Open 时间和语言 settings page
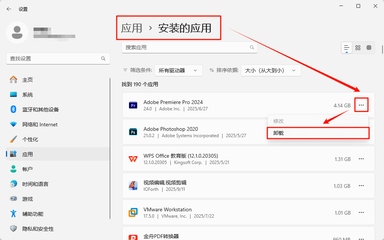The image size is (384, 240). (58, 184)
